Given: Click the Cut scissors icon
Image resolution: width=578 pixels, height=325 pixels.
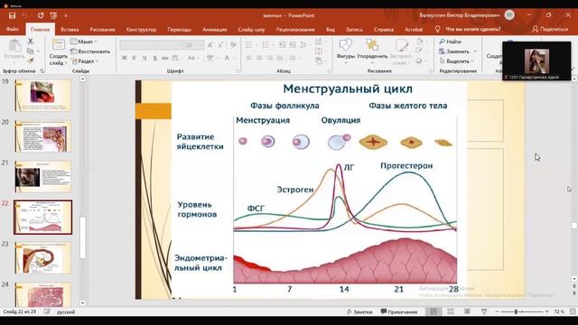Looking at the screenshot, I should 31,42.
